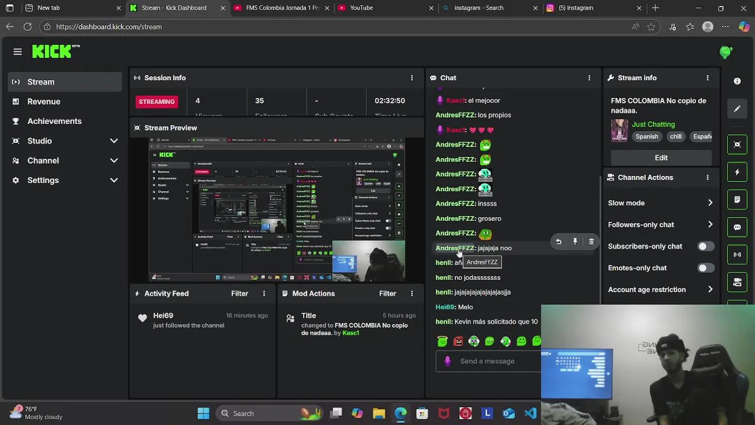Open Followers-only chat options arrow
Image resolution: width=755 pixels, height=425 pixels.
(x=710, y=225)
